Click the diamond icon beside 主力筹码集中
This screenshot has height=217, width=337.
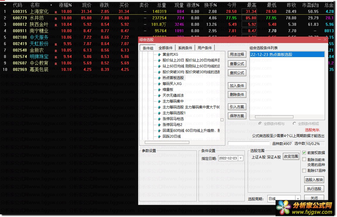click(x=159, y=101)
